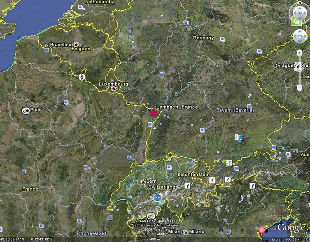
Task: Click the Google logo watermark
Action: pos(291,228)
